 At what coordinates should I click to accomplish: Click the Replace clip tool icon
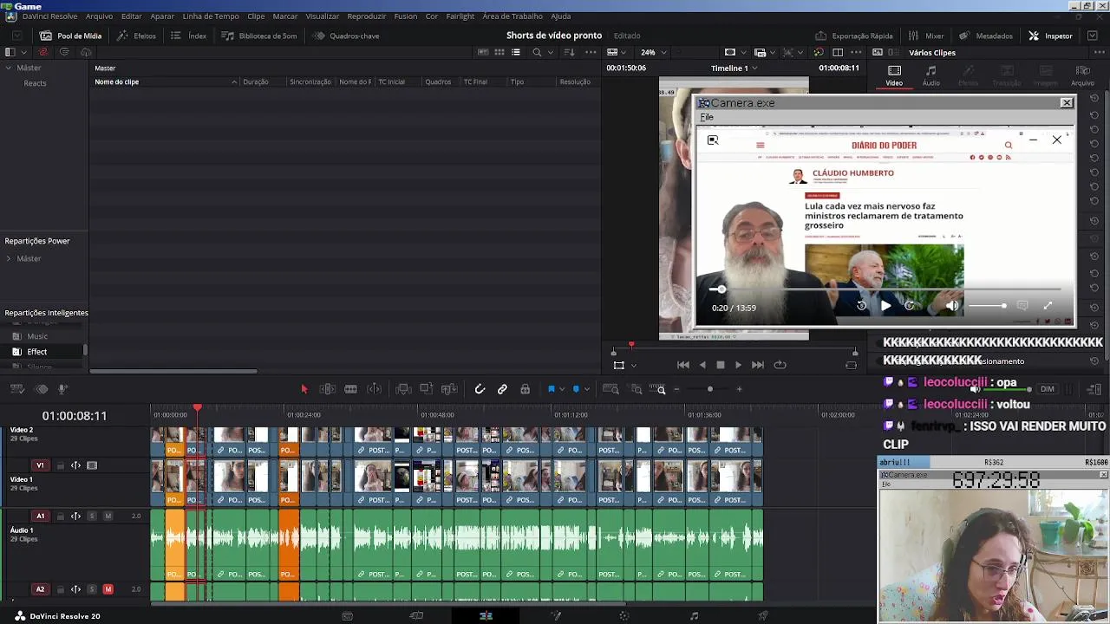(449, 389)
